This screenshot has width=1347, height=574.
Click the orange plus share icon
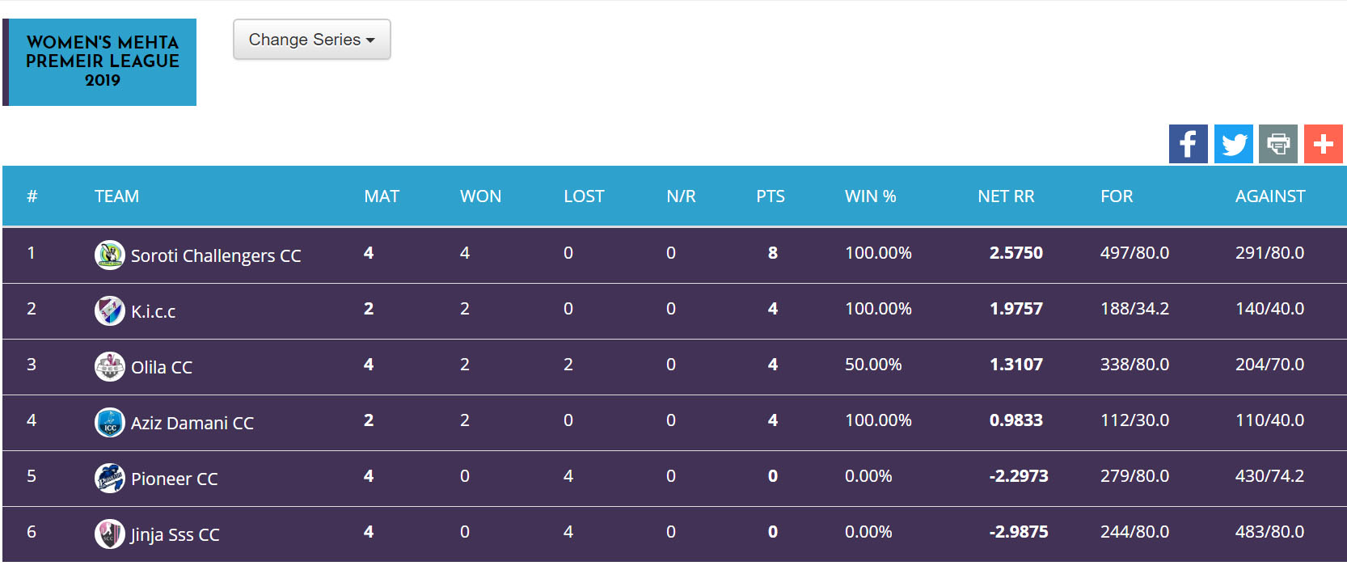click(x=1323, y=144)
